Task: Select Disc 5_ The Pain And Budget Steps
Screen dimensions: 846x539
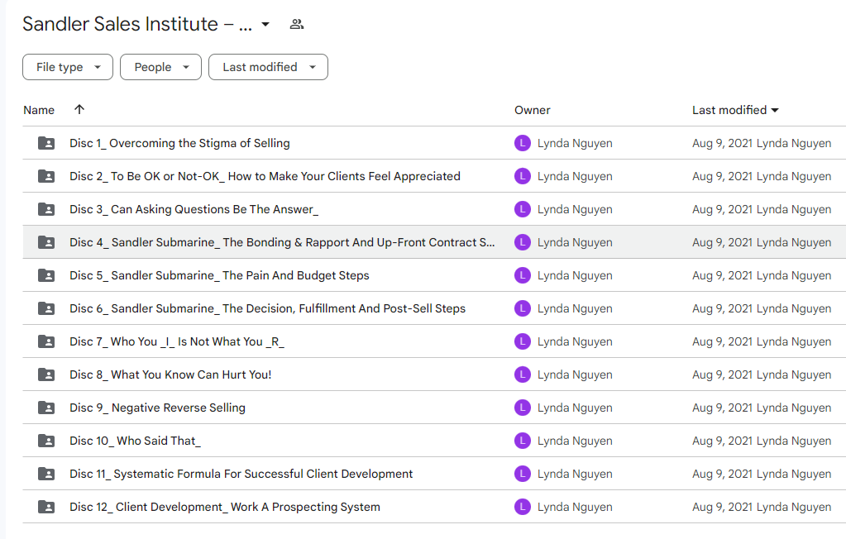Action: 220,275
